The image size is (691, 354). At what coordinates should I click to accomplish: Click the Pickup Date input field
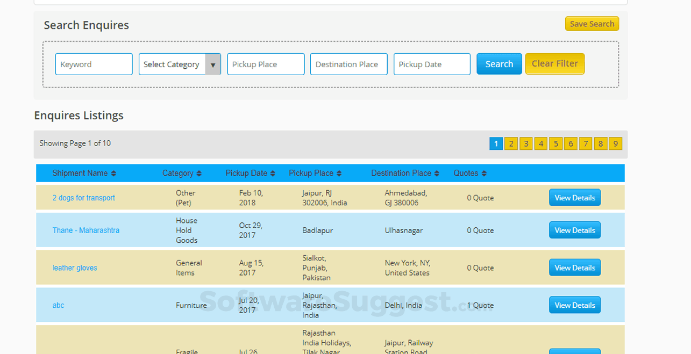(x=432, y=64)
